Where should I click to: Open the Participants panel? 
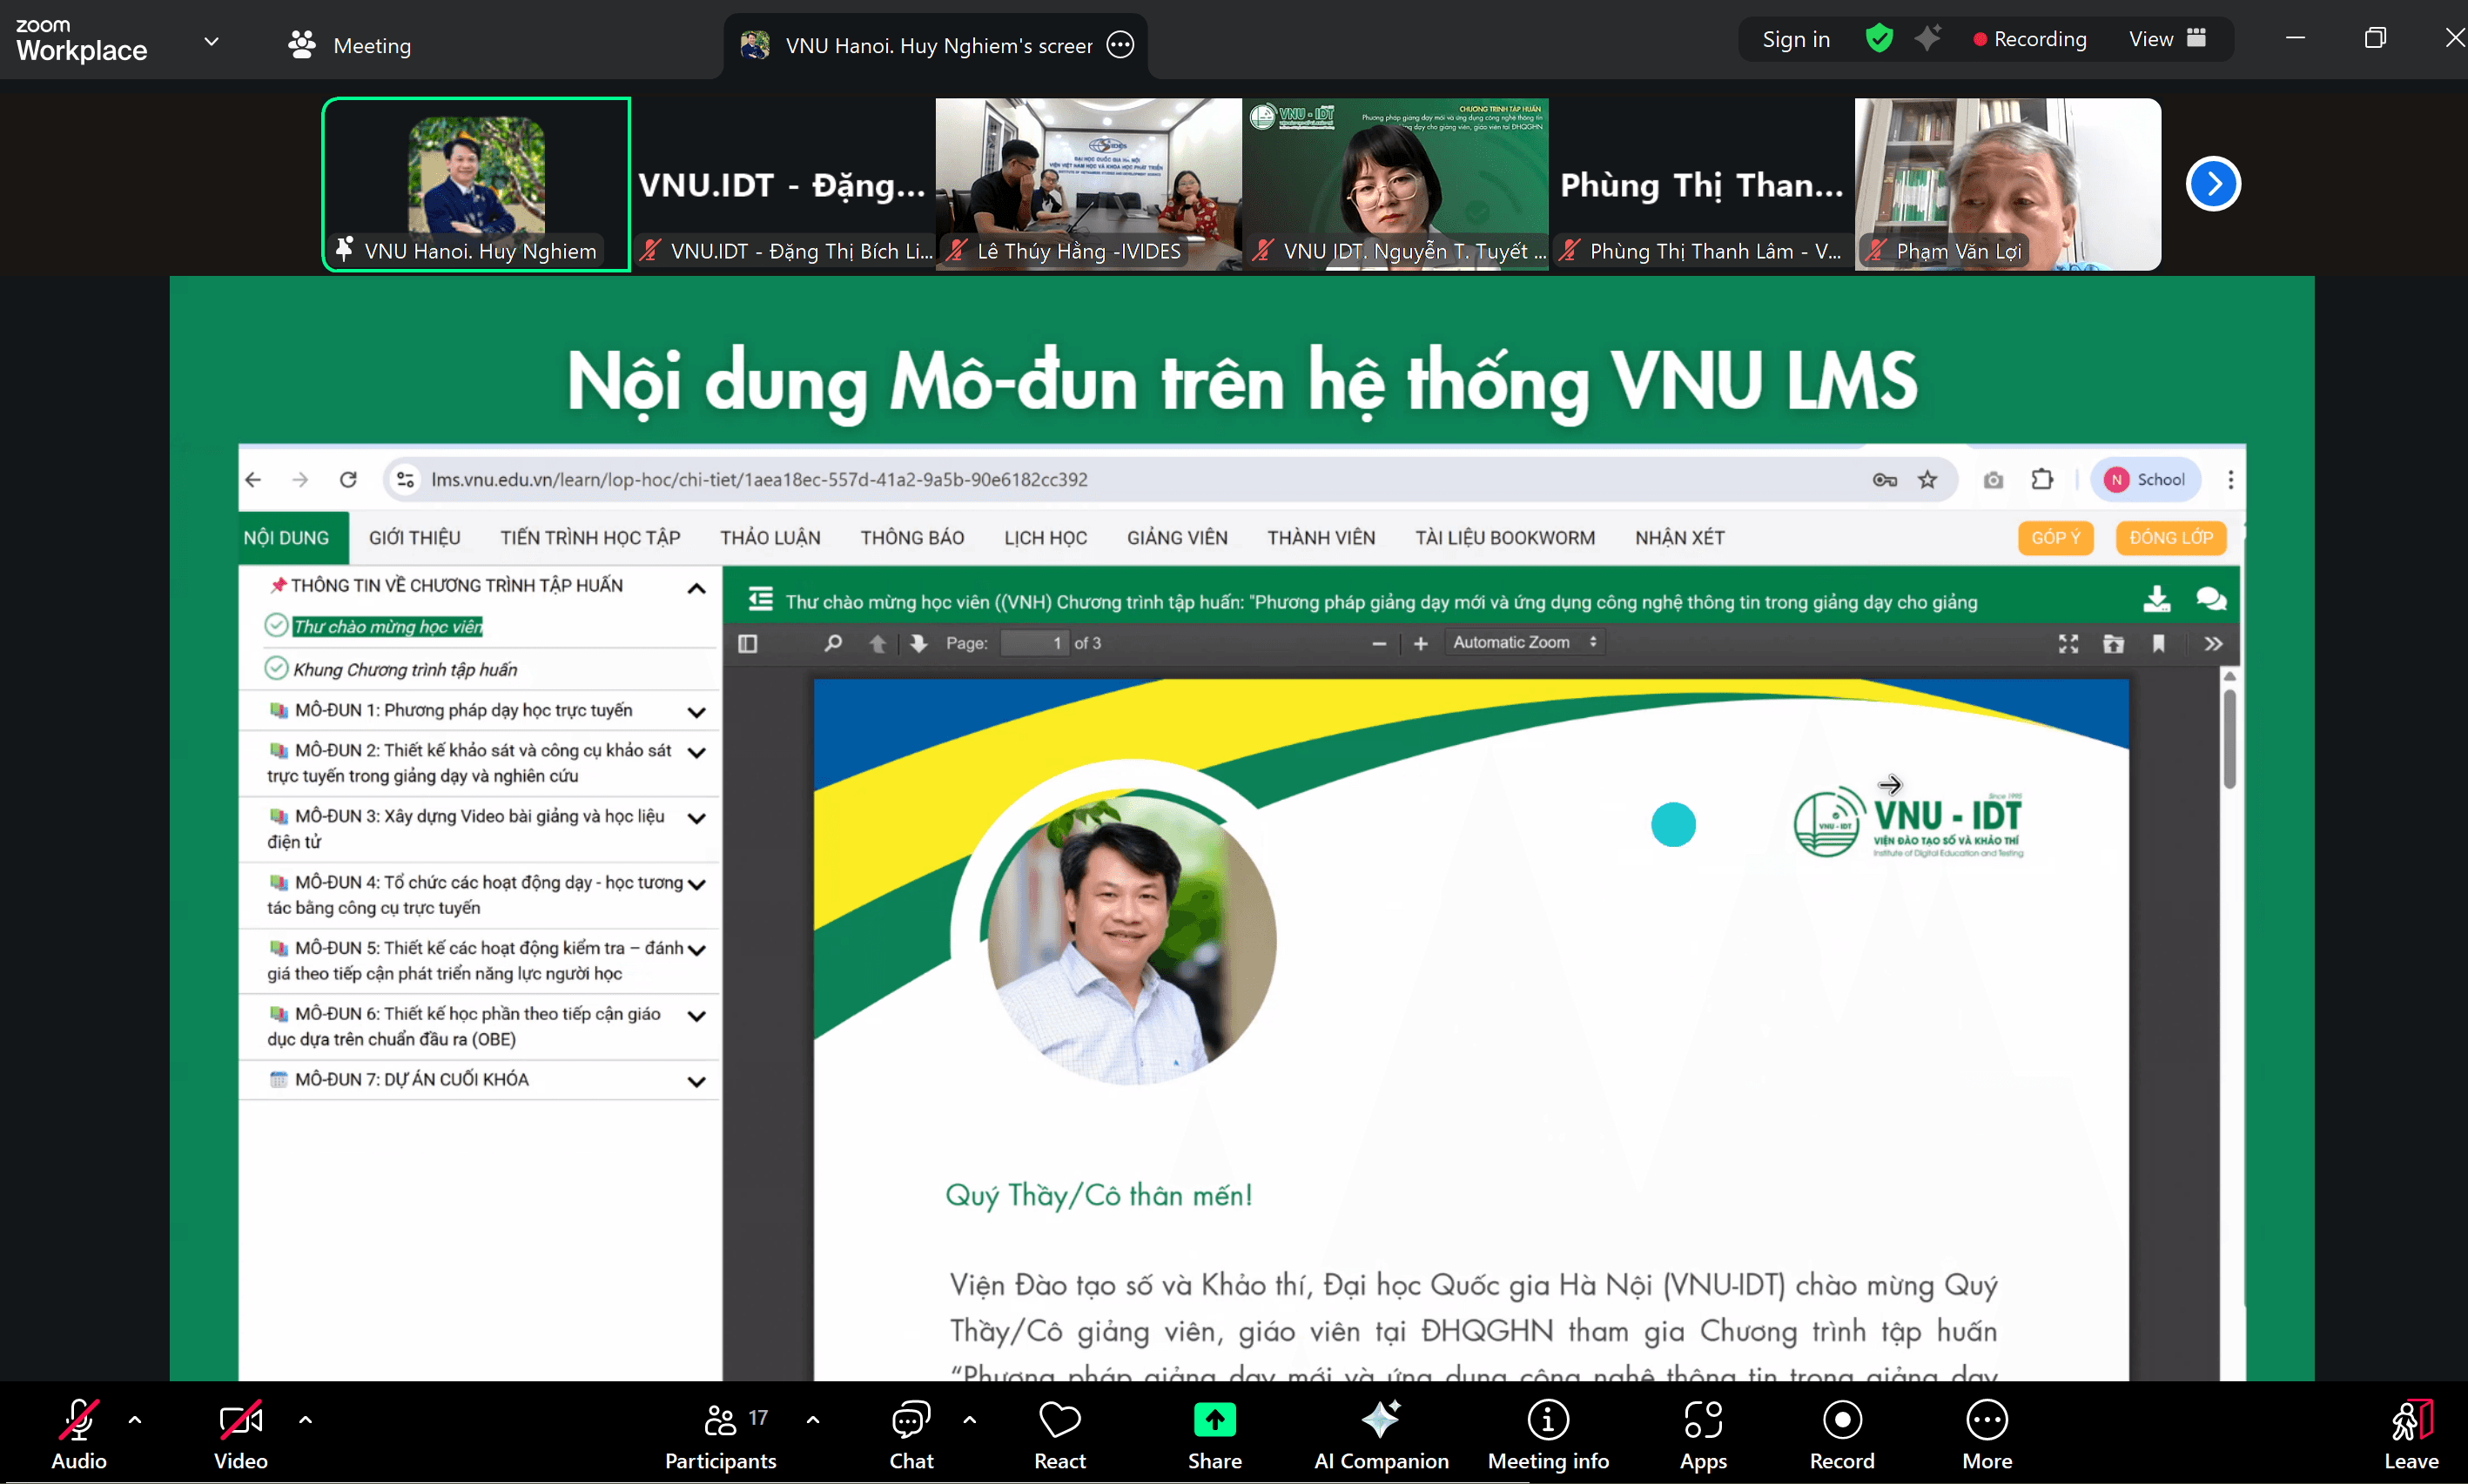pyautogui.click(x=721, y=1435)
